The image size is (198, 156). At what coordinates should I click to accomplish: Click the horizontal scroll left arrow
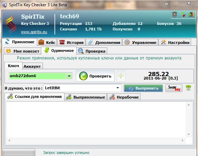(x=9, y=140)
